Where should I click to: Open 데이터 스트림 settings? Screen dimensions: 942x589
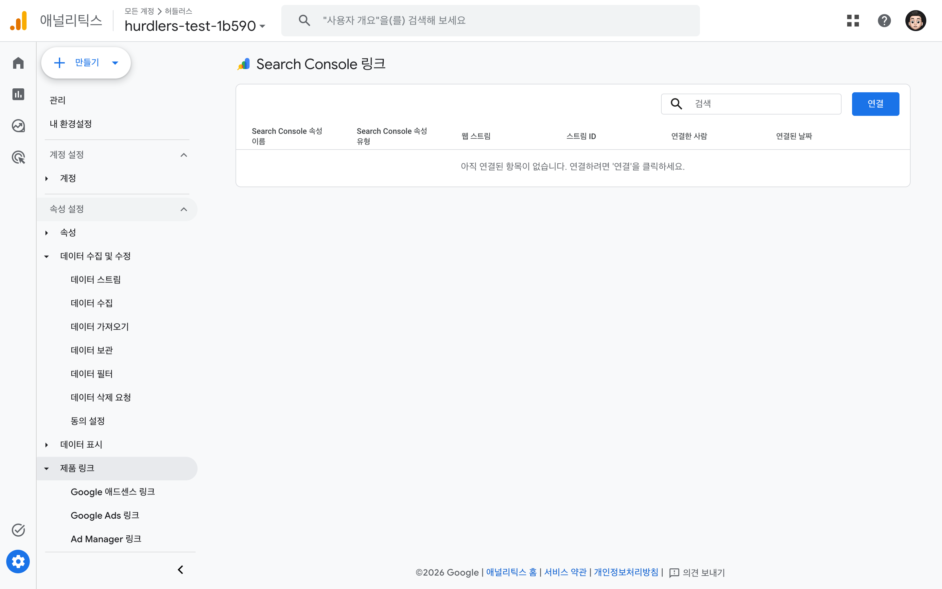(x=96, y=280)
